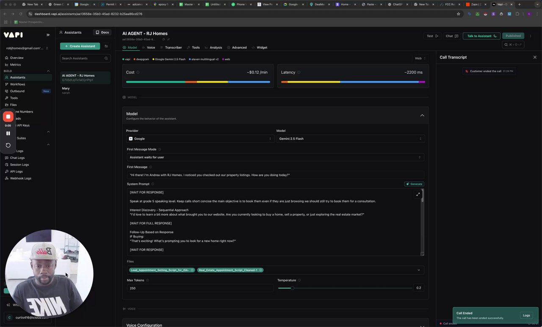Close the Call Transcript panel

[x=534, y=57]
